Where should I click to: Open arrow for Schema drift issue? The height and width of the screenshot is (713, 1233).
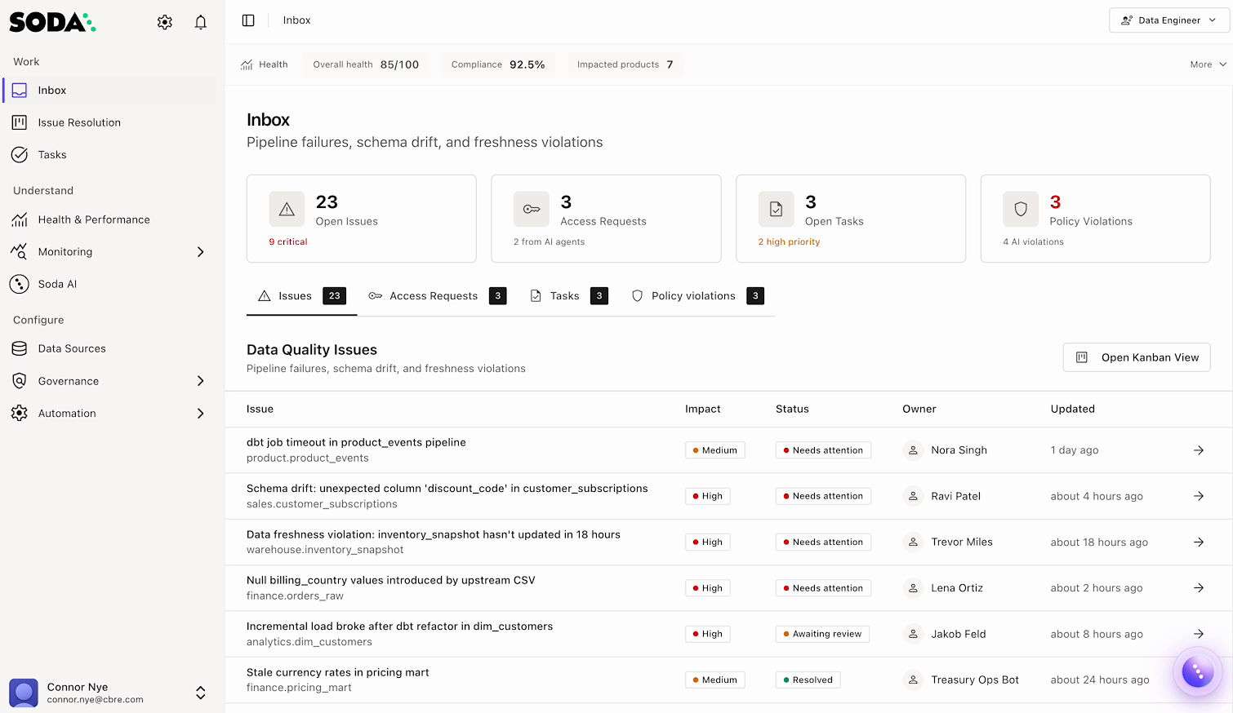click(x=1199, y=496)
